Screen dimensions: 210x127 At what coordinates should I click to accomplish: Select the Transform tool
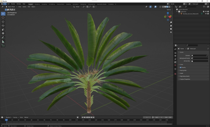point(3,33)
